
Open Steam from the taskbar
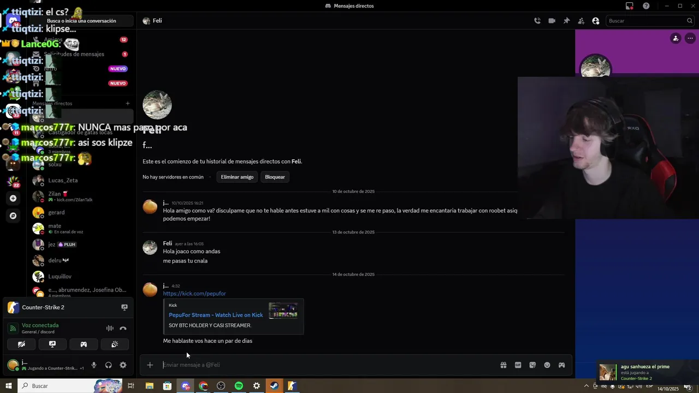274,386
